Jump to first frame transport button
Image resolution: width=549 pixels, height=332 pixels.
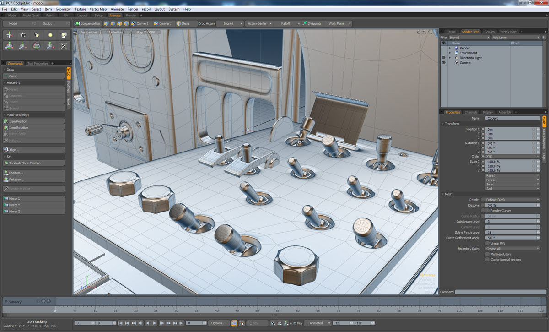tap(121, 323)
